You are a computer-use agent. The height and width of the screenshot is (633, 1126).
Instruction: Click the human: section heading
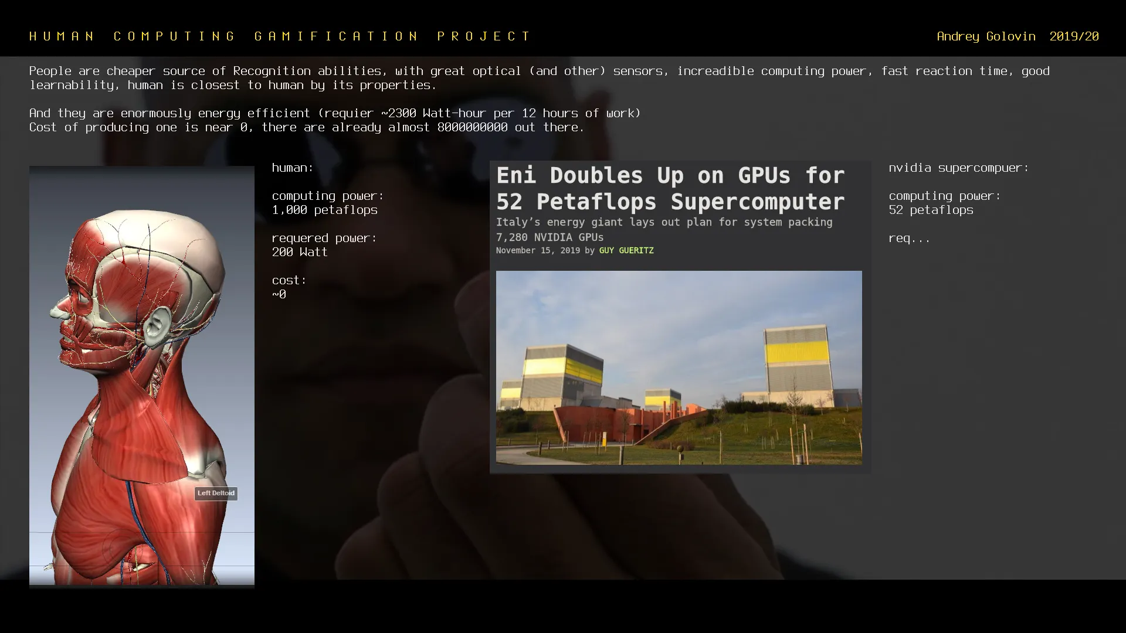pos(292,168)
